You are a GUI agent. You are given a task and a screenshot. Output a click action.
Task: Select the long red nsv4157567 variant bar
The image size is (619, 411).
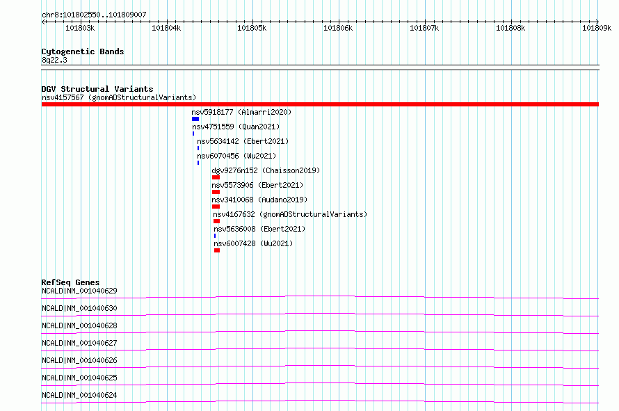pos(320,104)
